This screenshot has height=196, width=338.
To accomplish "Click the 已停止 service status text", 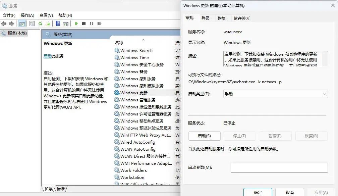I will pyautogui.click(x=229, y=123).
